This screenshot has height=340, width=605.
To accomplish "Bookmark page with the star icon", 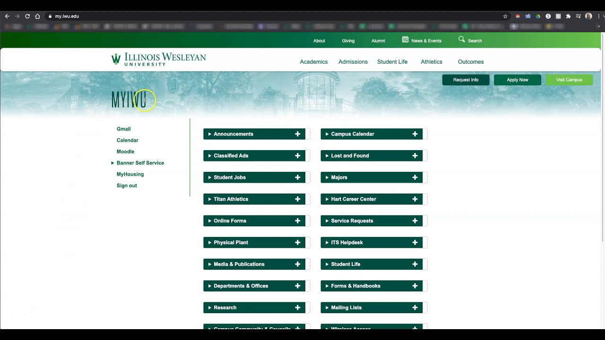I will point(505,16).
